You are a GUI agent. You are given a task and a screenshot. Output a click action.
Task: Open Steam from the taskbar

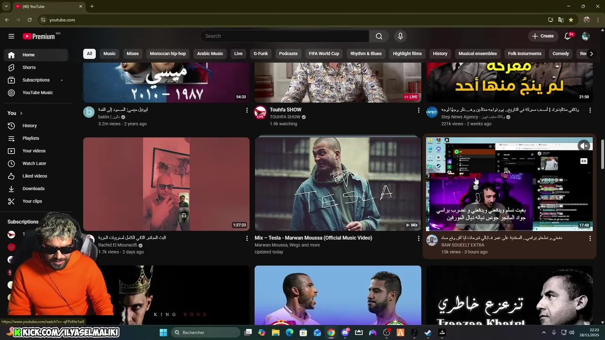point(428,332)
